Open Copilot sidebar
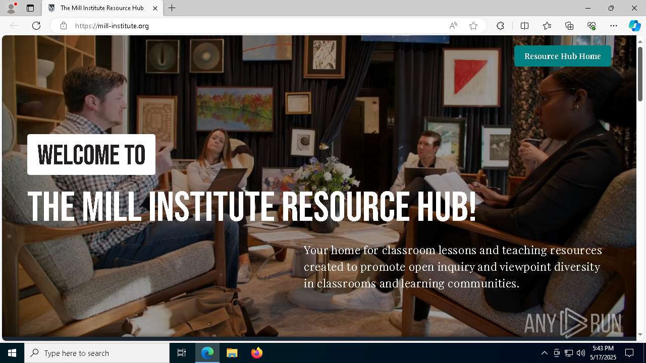This screenshot has height=363, width=646. coord(634,26)
